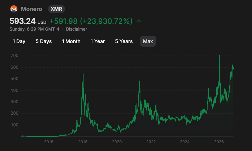The image size is (252, 151).
Task: Click the 2020 x-axis label
Action: point(117,142)
